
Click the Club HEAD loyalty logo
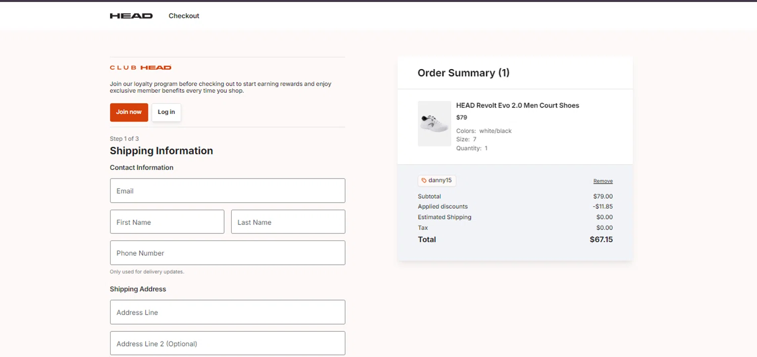coord(141,68)
